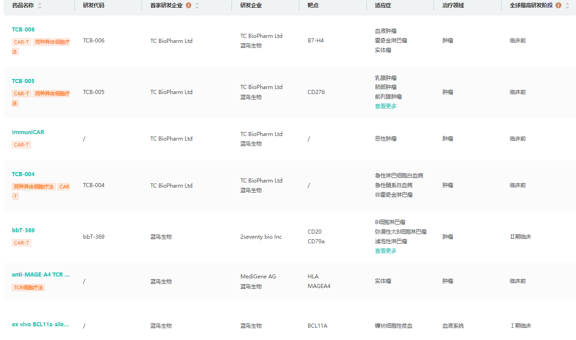Viewport: 576px width, 340px height.
Task: Click 血液系统 therapy area cell
Action: [x=453, y=326]
